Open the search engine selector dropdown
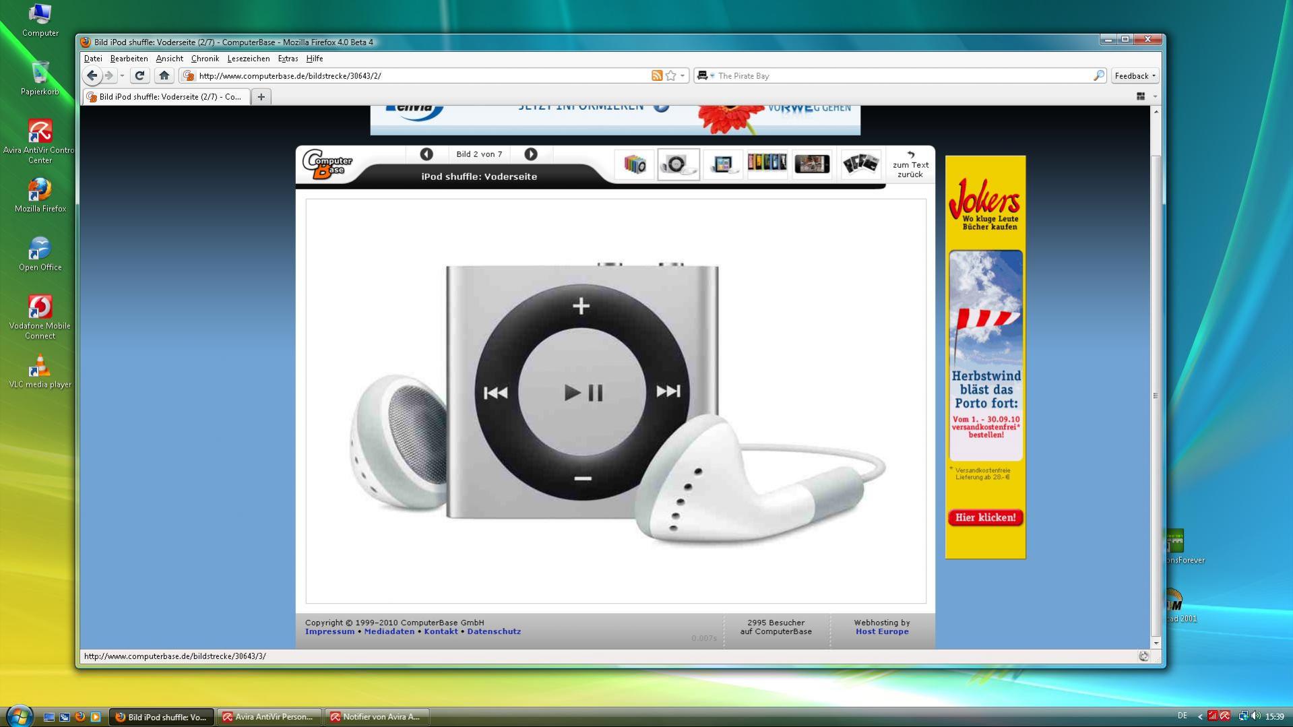This screenshot has height=727, width=1293. click(705, 75)
